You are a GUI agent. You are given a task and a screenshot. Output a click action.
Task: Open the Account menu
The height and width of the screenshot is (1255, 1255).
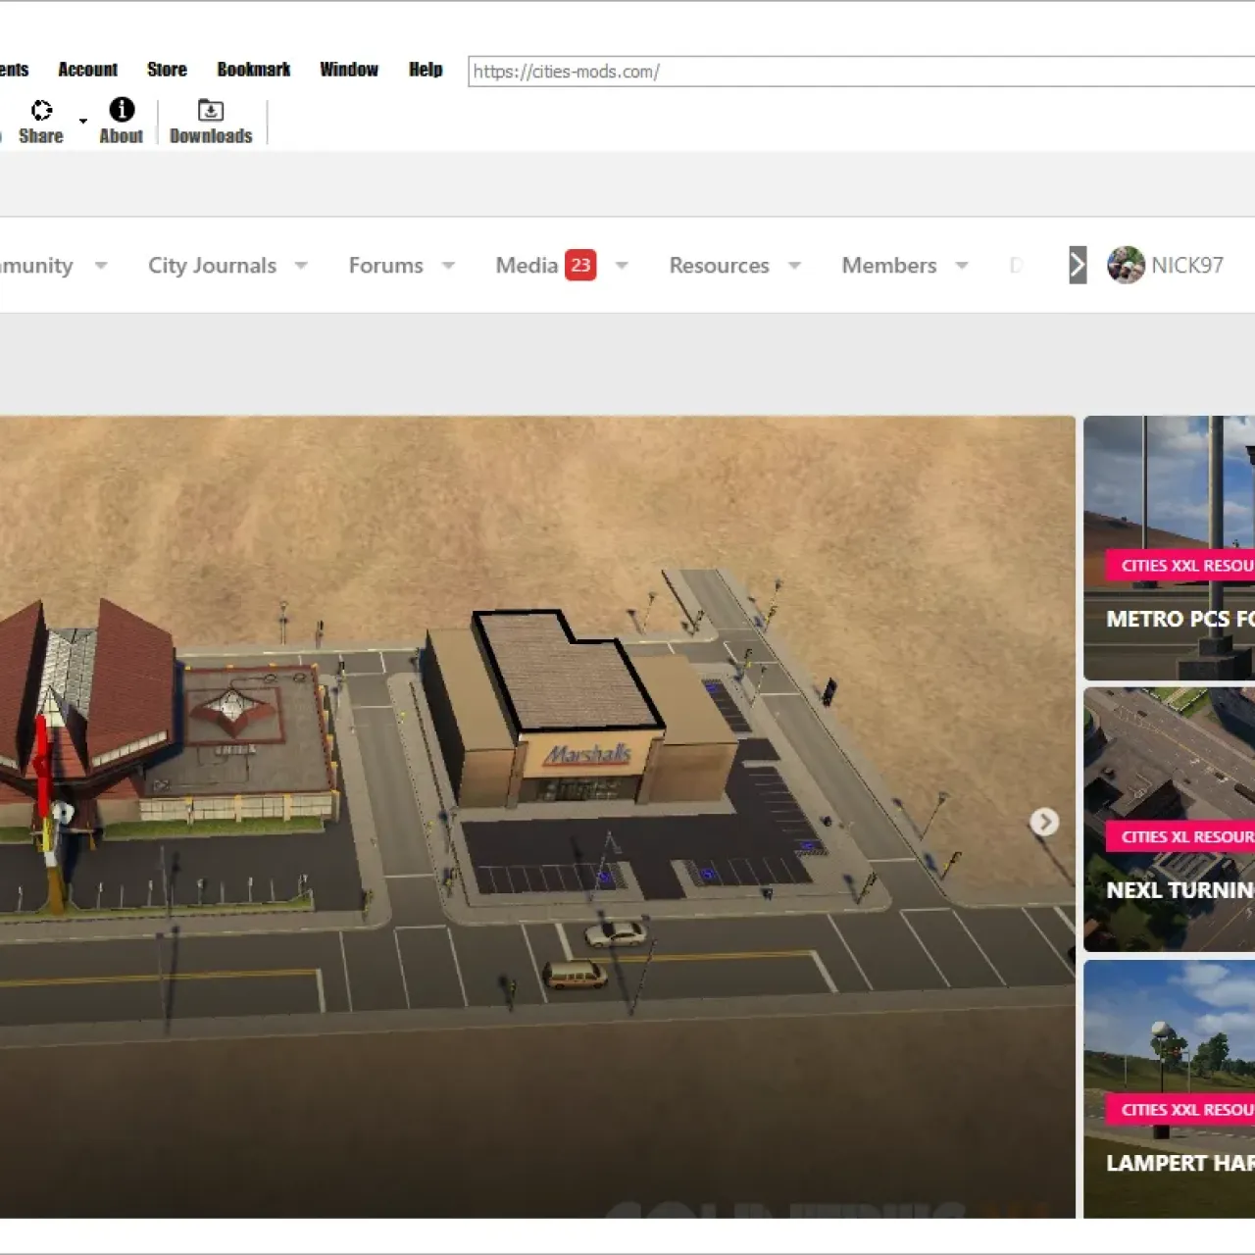pos(87,70)
